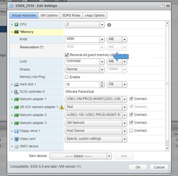Open the RAM unit MB dropdown
Screen dimensions: 178x176
[x=117, y=39]
